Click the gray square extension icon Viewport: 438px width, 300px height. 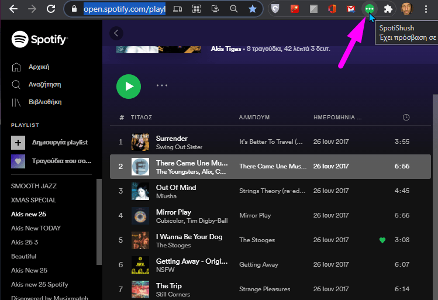pos(313,9)
